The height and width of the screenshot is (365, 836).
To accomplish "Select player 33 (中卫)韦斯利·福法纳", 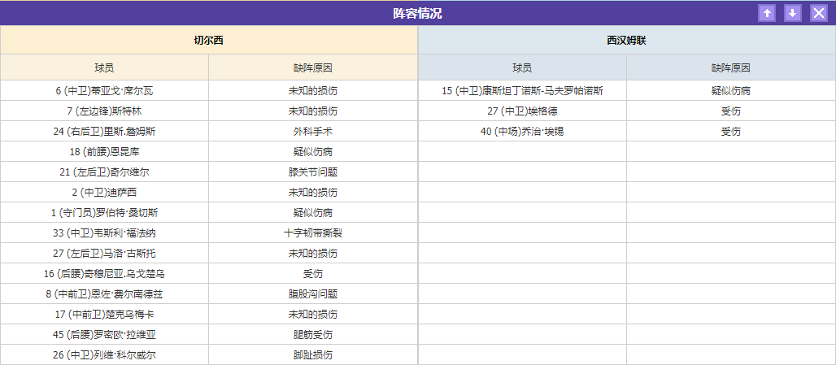I will point(104,232).
